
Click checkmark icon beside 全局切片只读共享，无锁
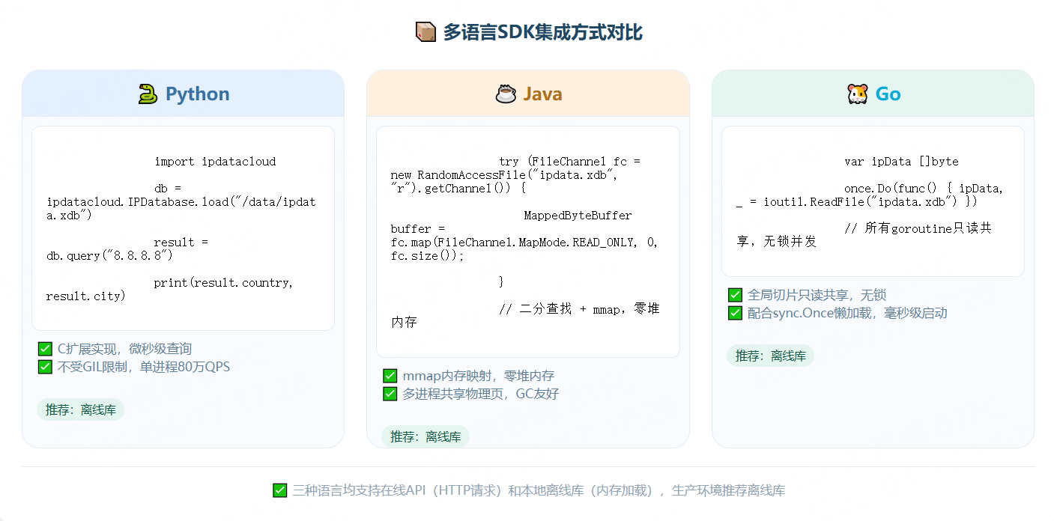(x=735, y=295)
